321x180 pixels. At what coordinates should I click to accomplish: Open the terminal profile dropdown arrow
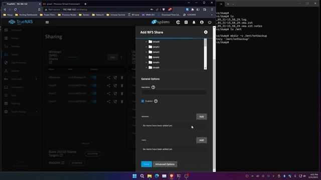click(233, 4)
